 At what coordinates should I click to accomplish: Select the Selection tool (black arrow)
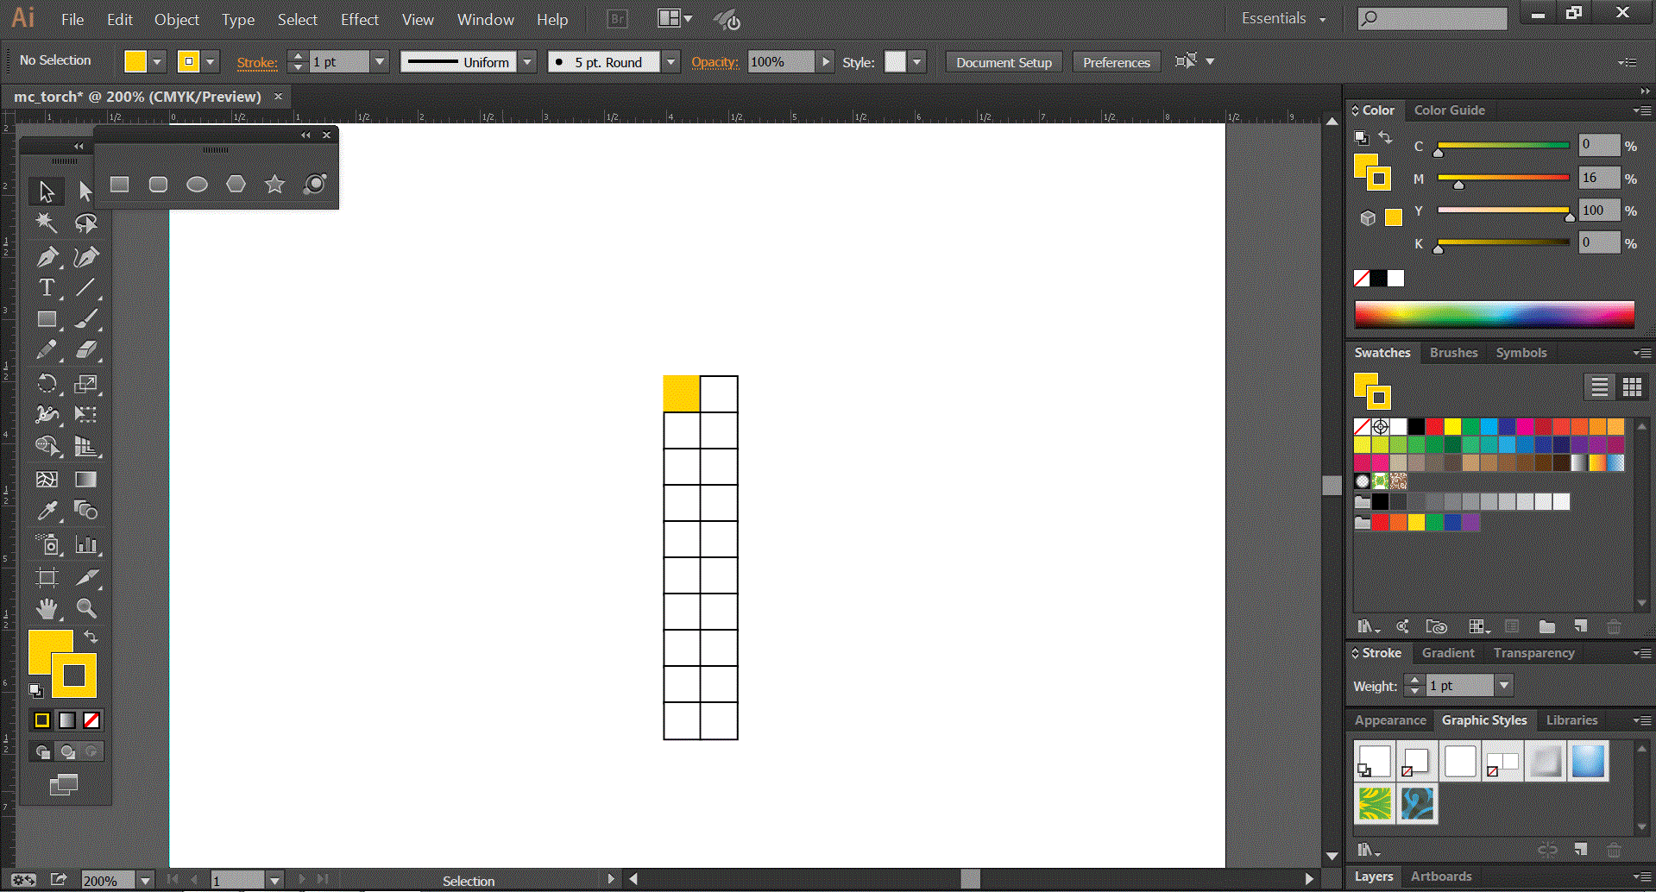coord(47,191)
